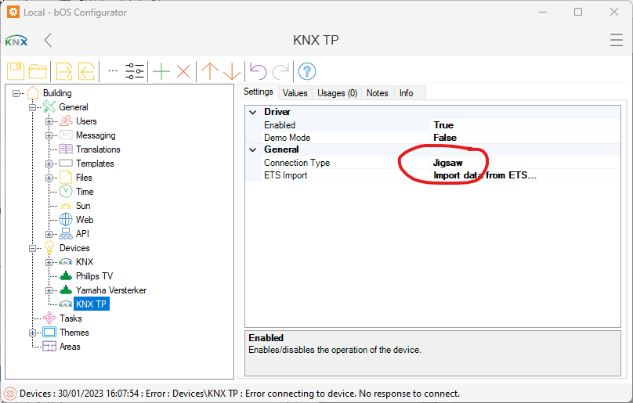Open the hamburger menu at top right
Screen dimensions: 633x403
617,41
